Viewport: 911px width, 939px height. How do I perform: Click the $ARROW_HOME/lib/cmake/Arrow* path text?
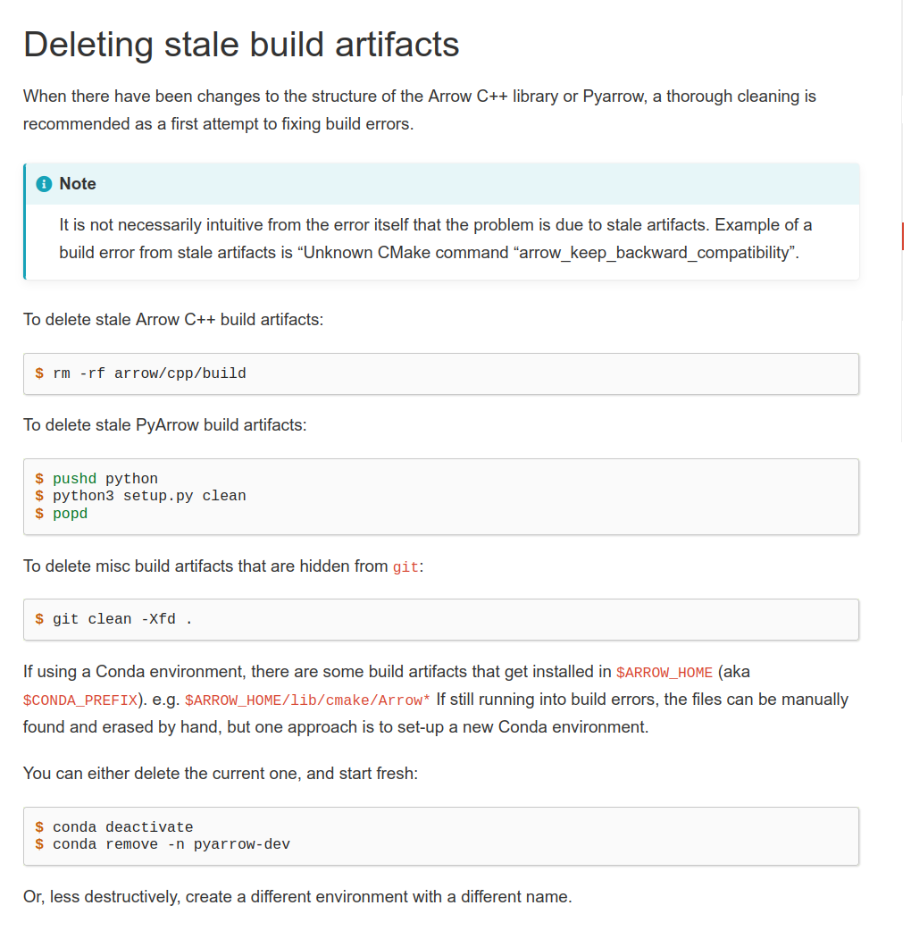pyautogui.click(x=307, y=700)
